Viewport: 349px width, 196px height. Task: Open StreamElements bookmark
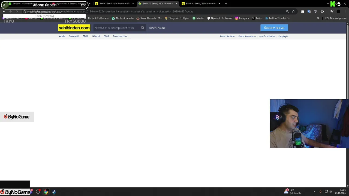pos(149,18)
